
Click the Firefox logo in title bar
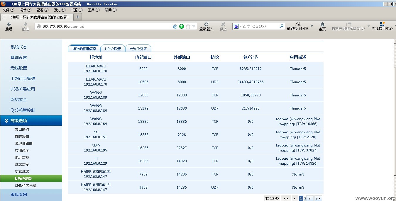3,4
